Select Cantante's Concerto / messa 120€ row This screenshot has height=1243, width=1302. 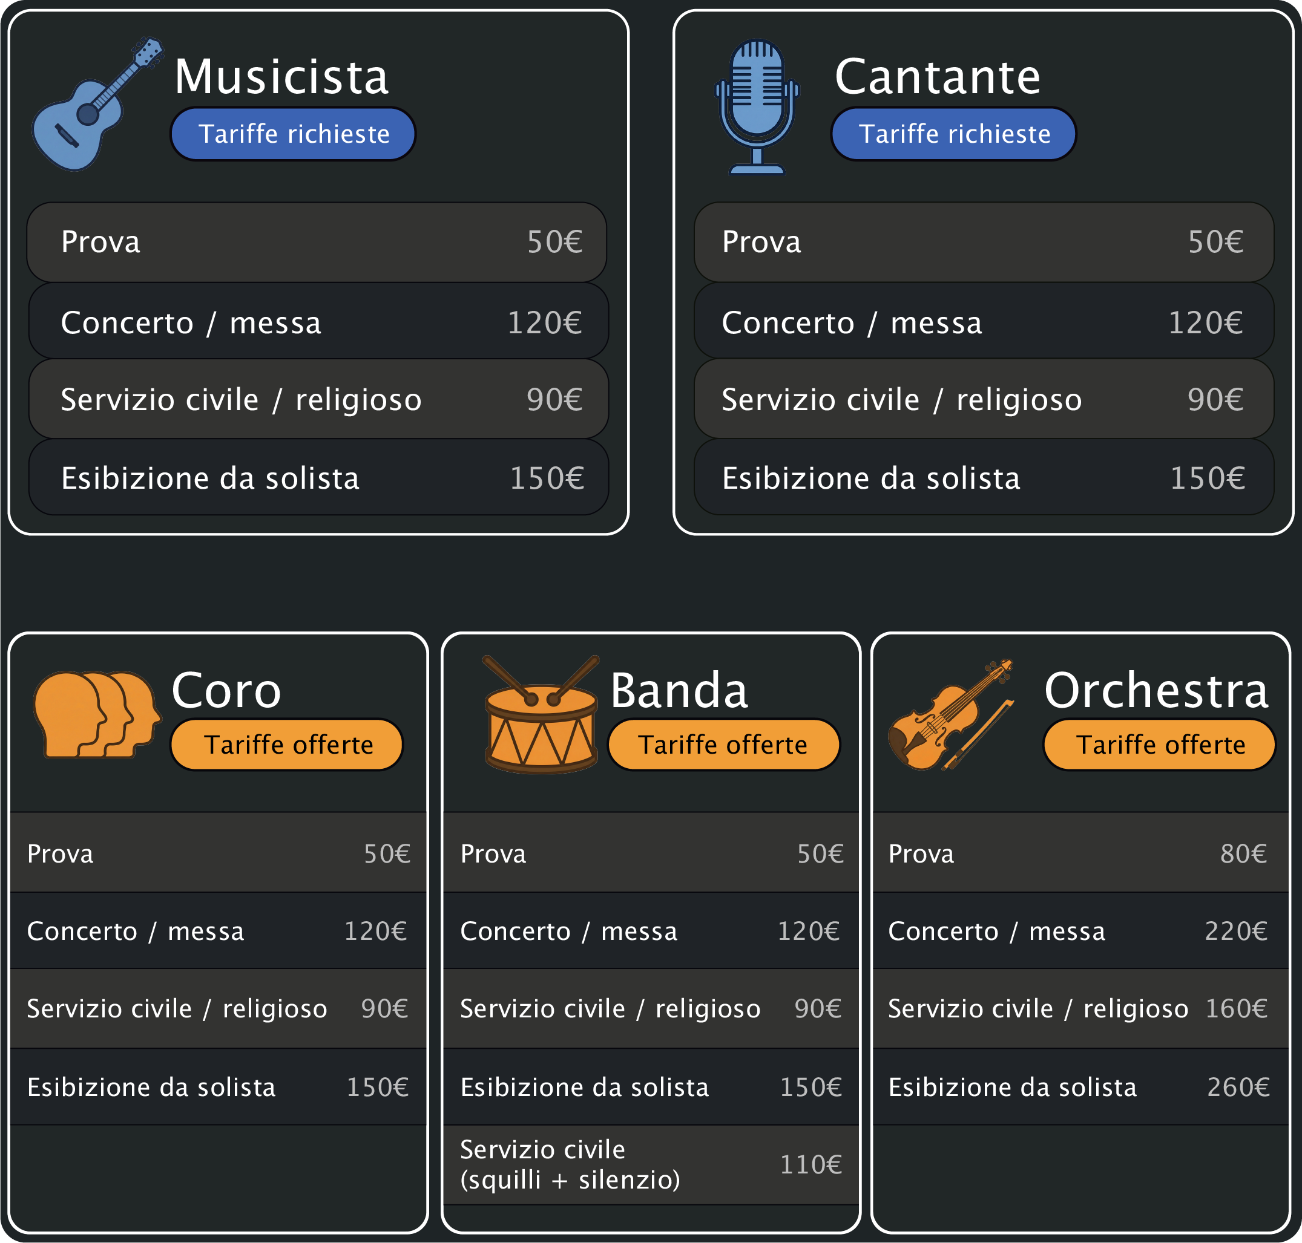click(x=983, y=322)
